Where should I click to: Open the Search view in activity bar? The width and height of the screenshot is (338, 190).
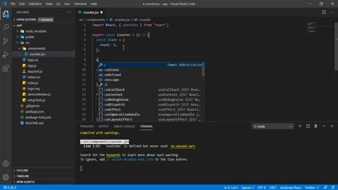point(6,27)
